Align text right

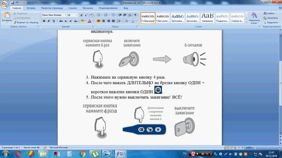(108, 21)
